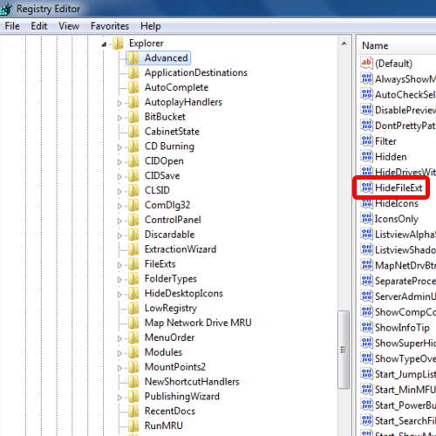Select the ShowTypeOve value
The height and width of the screenshot is (436, 436).
pos(405,358)
